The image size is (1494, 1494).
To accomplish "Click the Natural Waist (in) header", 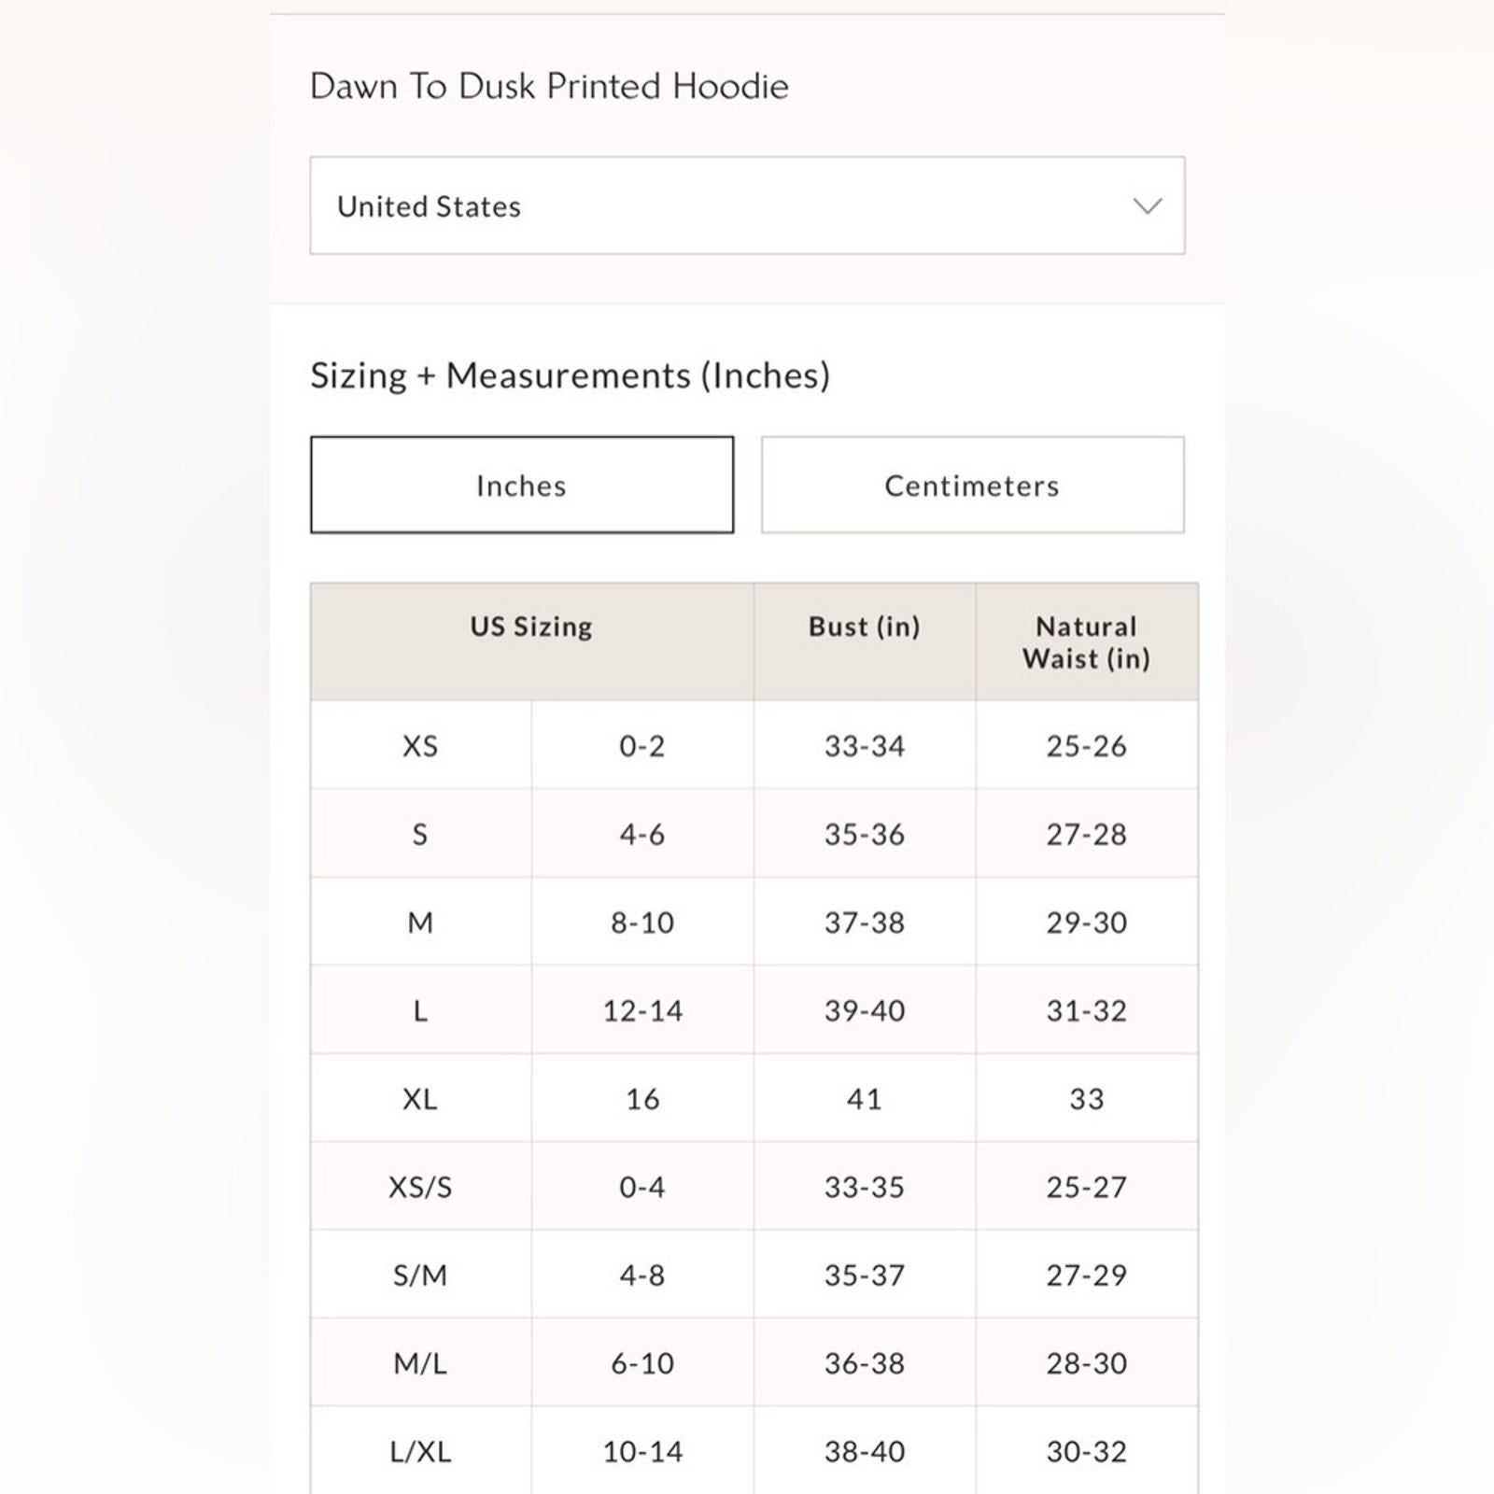I will pyautogui.click(x=1086, y=642).
